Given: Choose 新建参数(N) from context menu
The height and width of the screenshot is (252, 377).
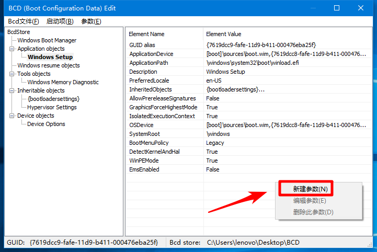Looking at the screenshot, I should pos(311,189).
